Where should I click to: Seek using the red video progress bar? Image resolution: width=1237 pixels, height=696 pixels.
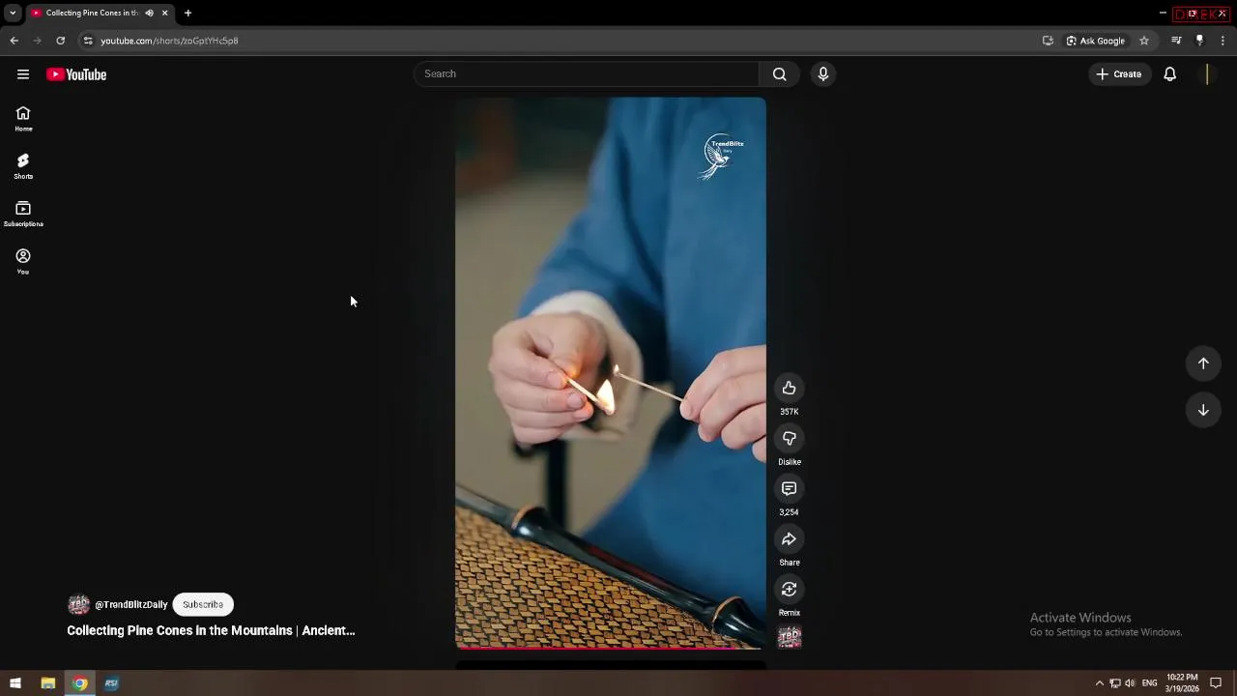(x=611, y=648)
